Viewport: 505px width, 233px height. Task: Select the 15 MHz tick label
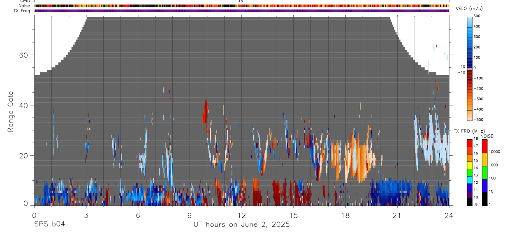[x=476, y=161]
